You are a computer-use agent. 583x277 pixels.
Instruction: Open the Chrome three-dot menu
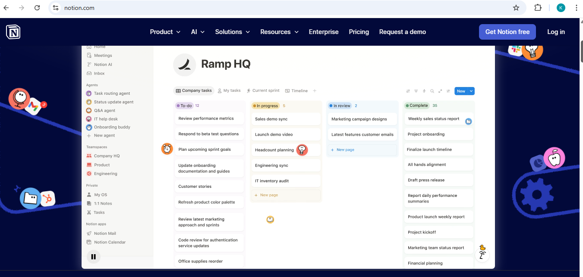click(576, 8)
